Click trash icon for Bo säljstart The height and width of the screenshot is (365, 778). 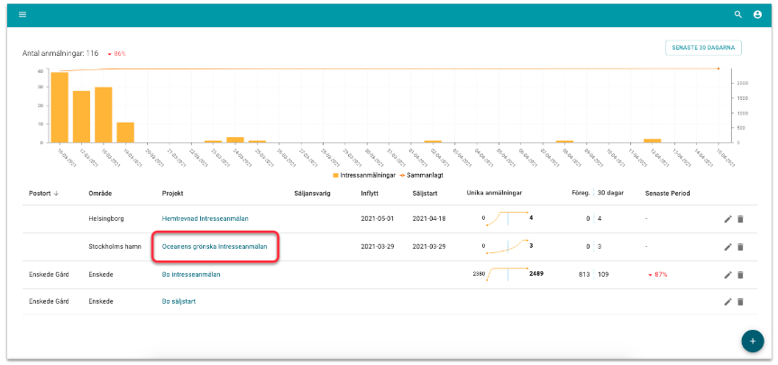click(740, 302)
